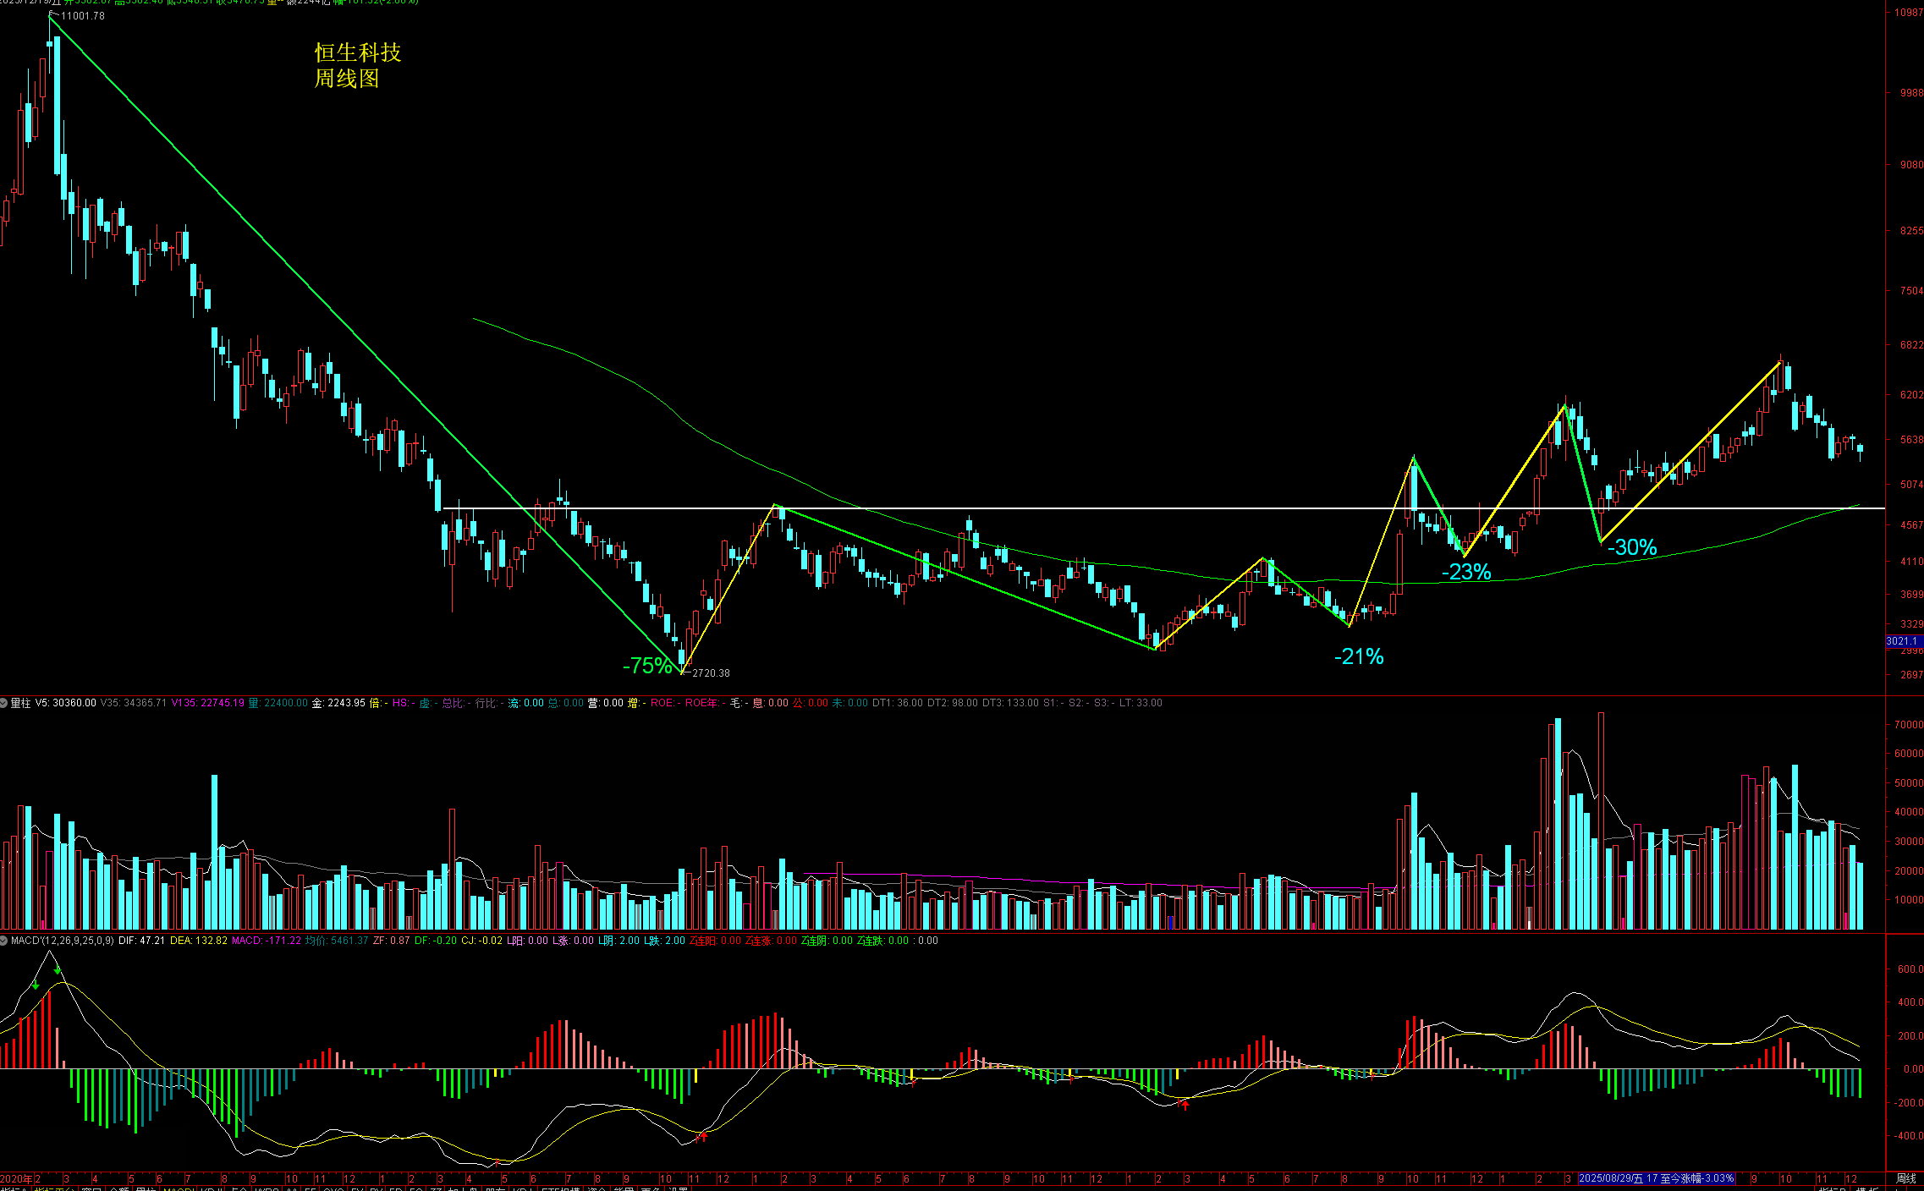Click the blue 3021.1 price tag on axis
This screenshot has width=1924, height=1191.
coord(1902,641)
